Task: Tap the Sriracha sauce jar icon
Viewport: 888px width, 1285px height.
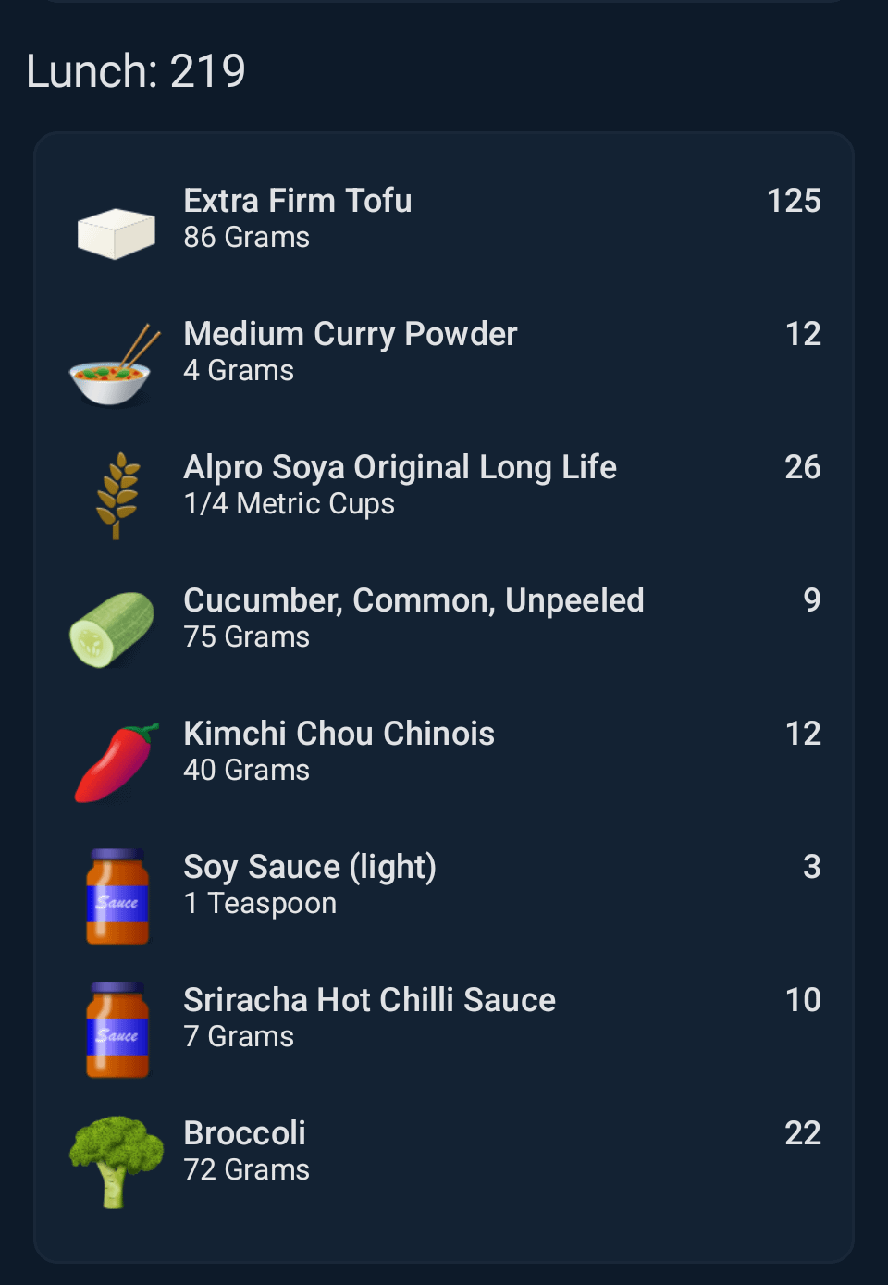Action: [x=117, y=1030]
